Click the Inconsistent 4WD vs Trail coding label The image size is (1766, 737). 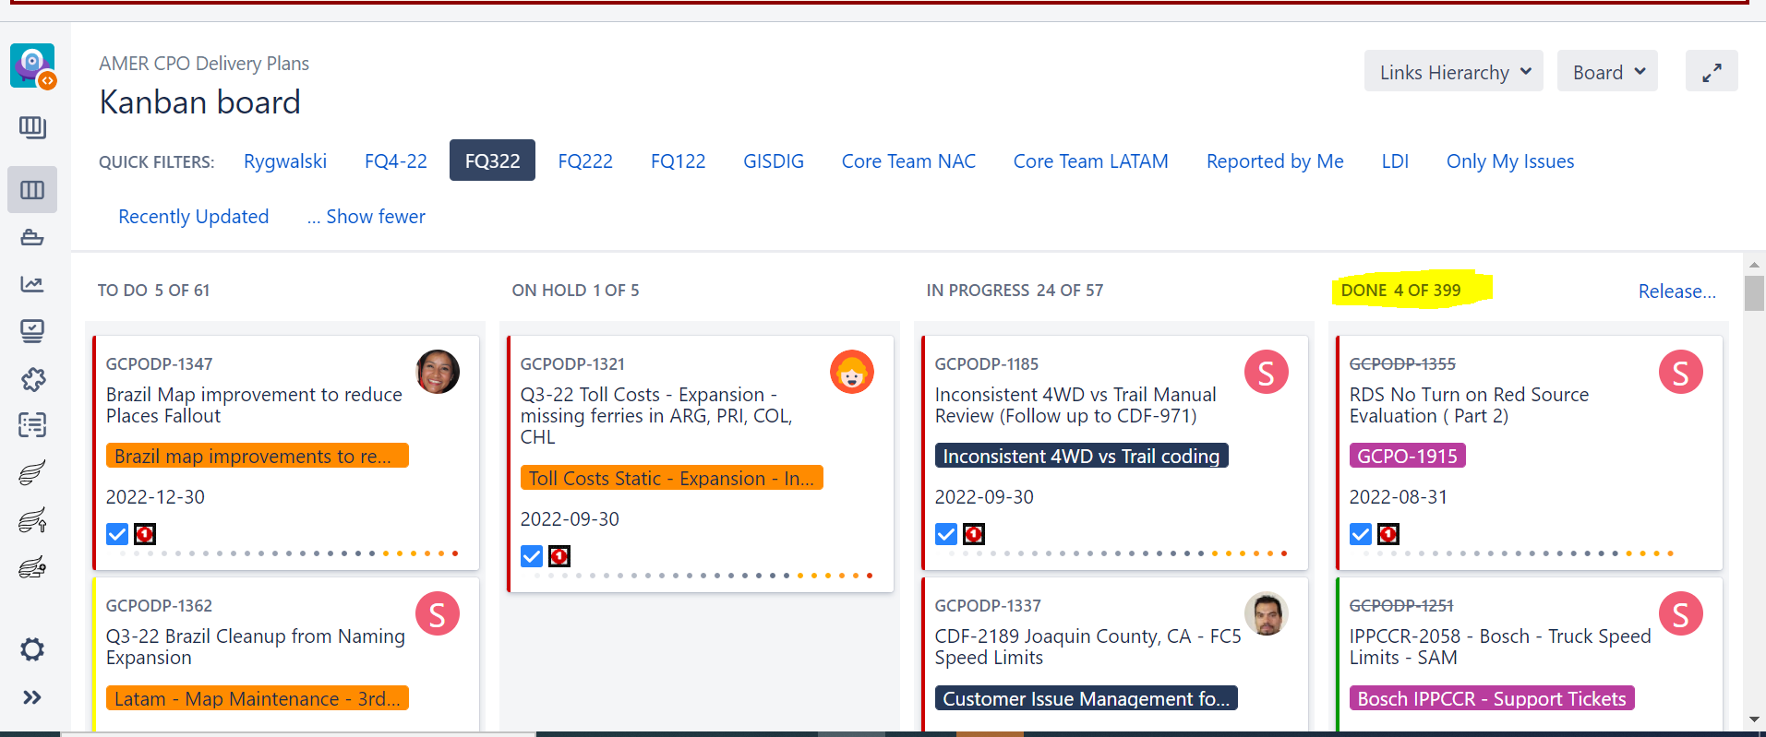(1082, 457)
